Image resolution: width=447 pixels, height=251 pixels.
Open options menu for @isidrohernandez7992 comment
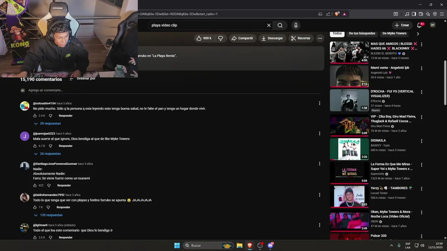pos(319,195)
